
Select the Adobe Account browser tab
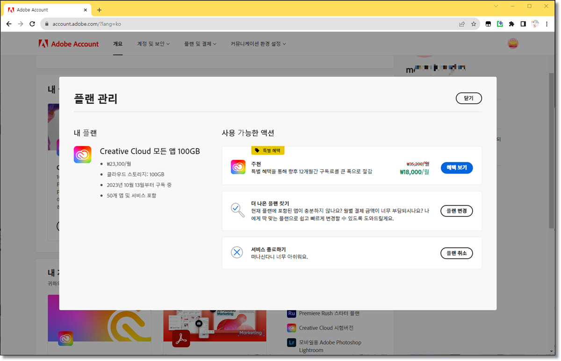pyautogui.click(x=47, y=10)
